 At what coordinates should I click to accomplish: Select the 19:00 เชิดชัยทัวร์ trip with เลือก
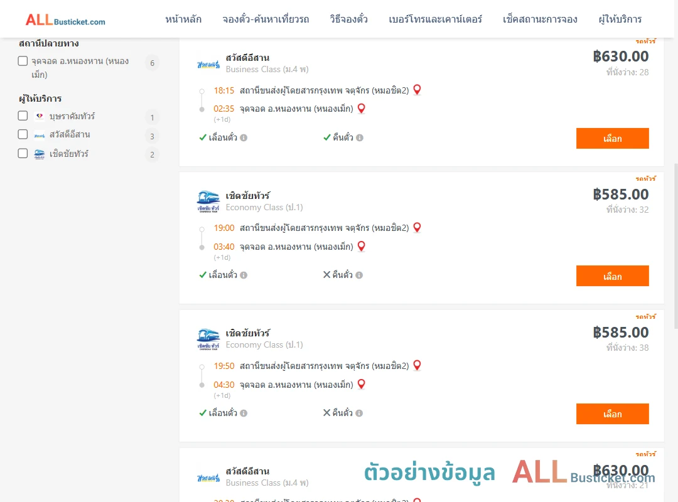pos(612,276)
